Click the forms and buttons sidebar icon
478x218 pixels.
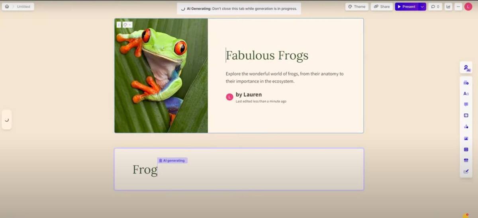tap(466, 160)
